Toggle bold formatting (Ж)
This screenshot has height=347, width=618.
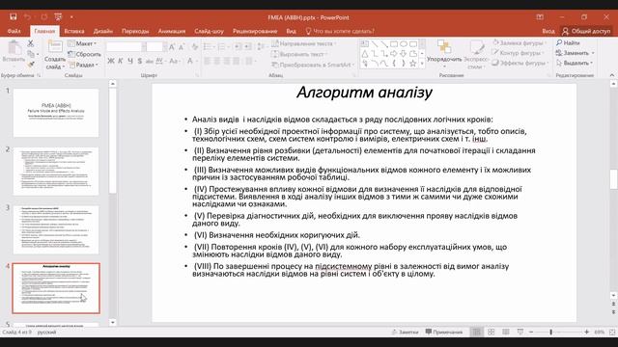click(111, 61)
